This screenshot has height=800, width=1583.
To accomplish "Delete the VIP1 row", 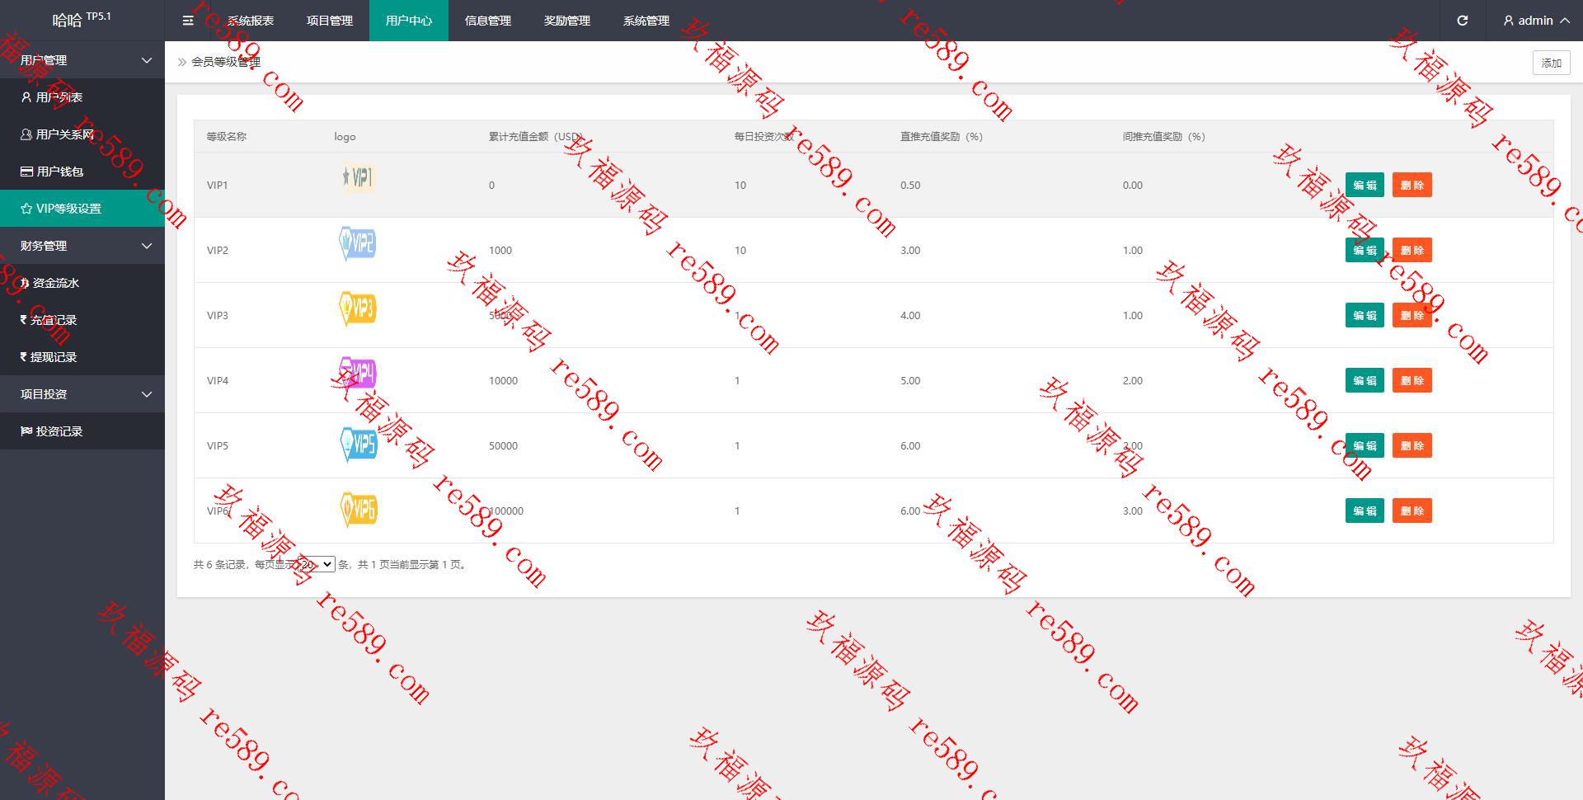I will tap(1412, 185).
